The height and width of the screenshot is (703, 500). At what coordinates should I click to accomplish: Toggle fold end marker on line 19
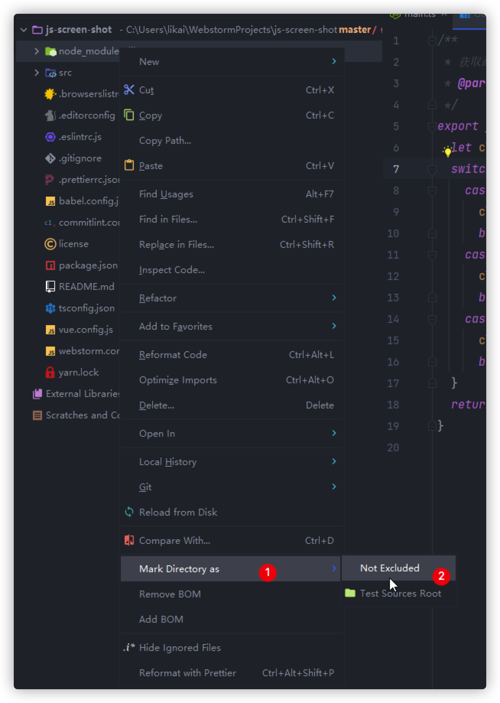click(x=432, y=426)
